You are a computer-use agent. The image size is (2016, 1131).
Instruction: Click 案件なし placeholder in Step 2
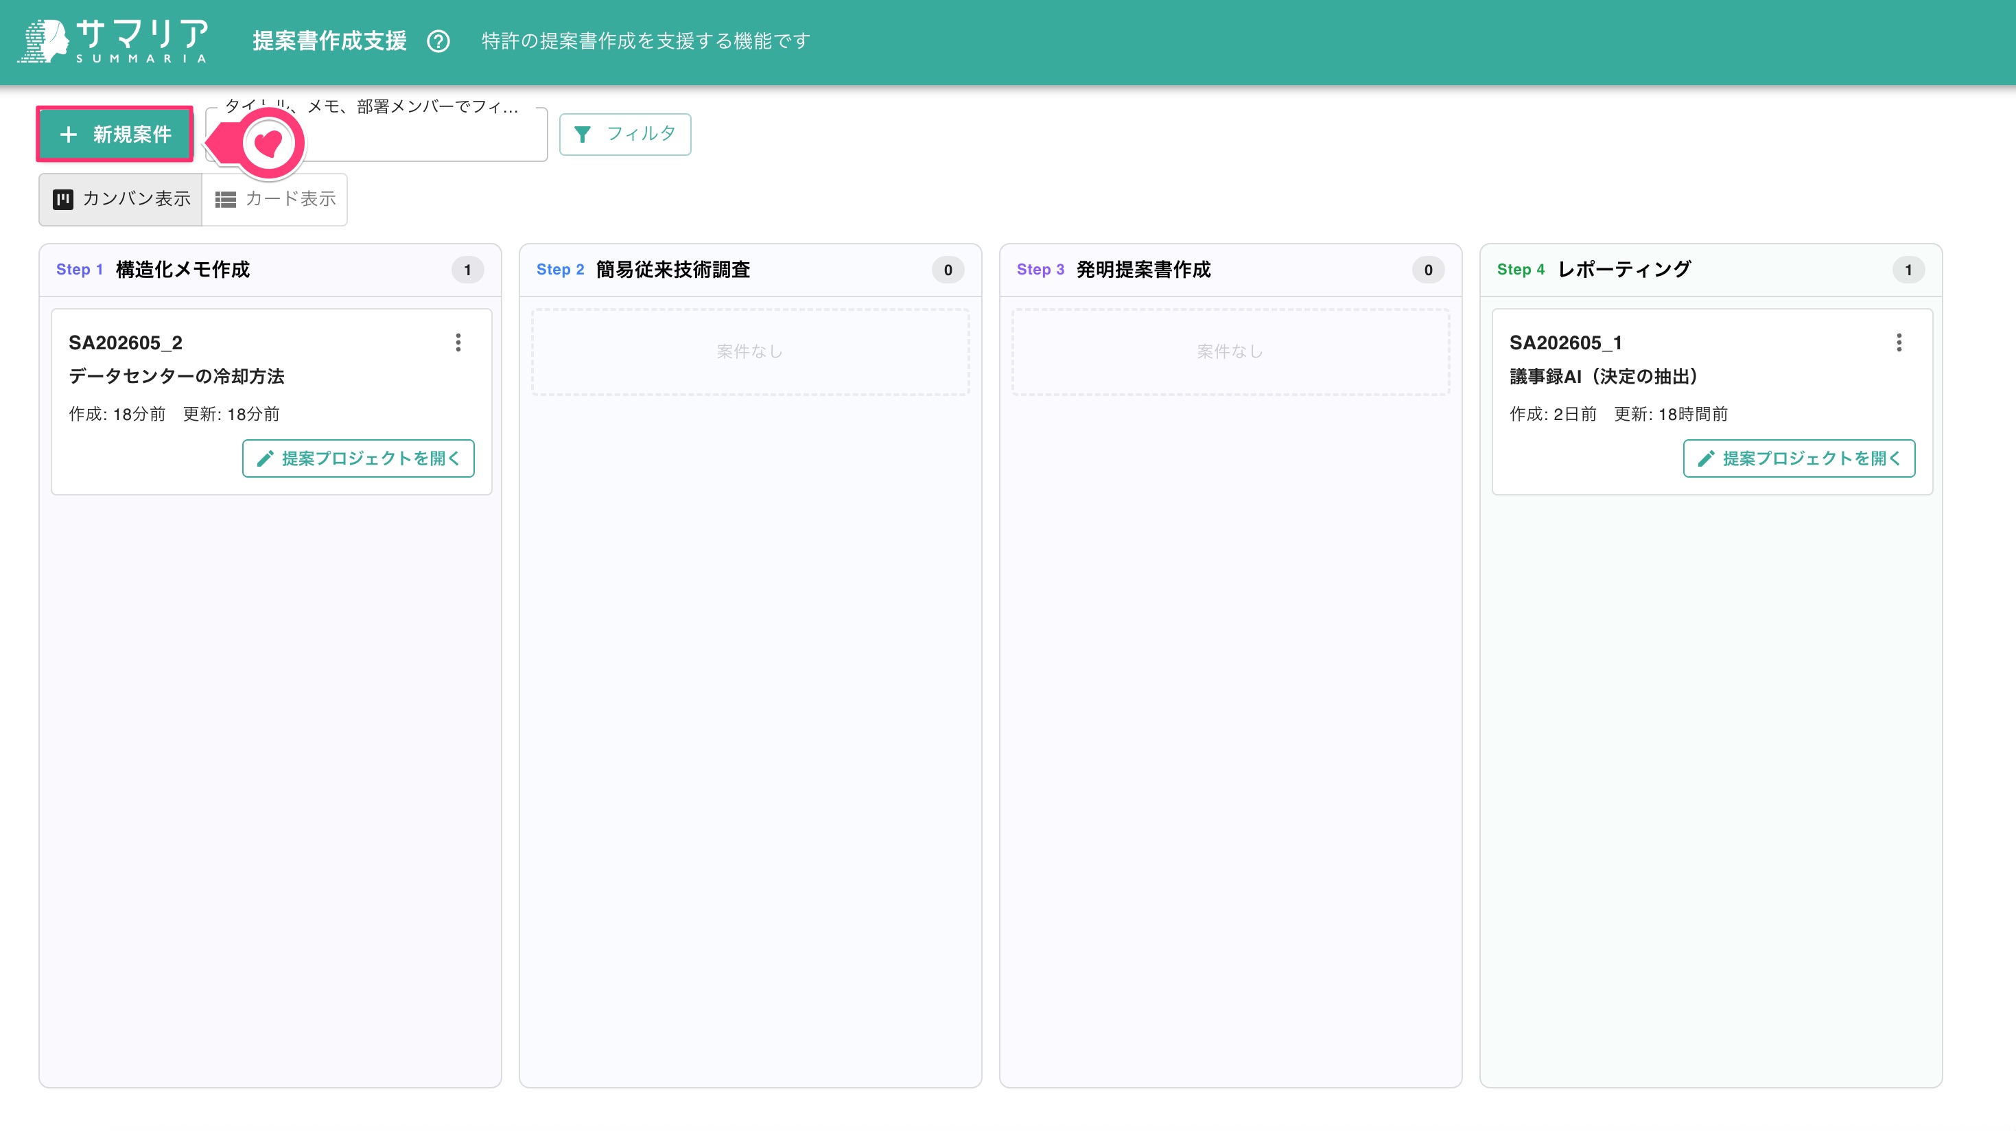tap(750, 351)
